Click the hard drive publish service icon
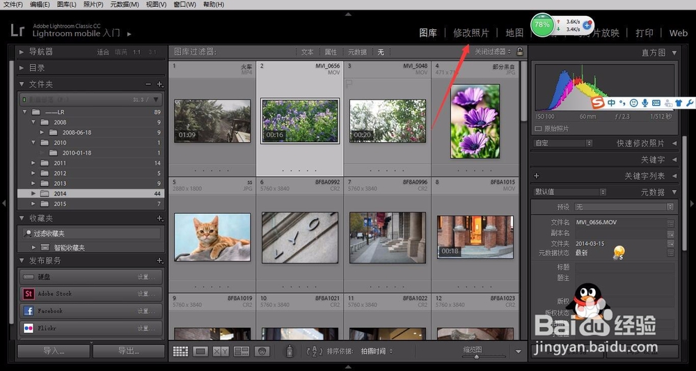 tap(29, 277)
